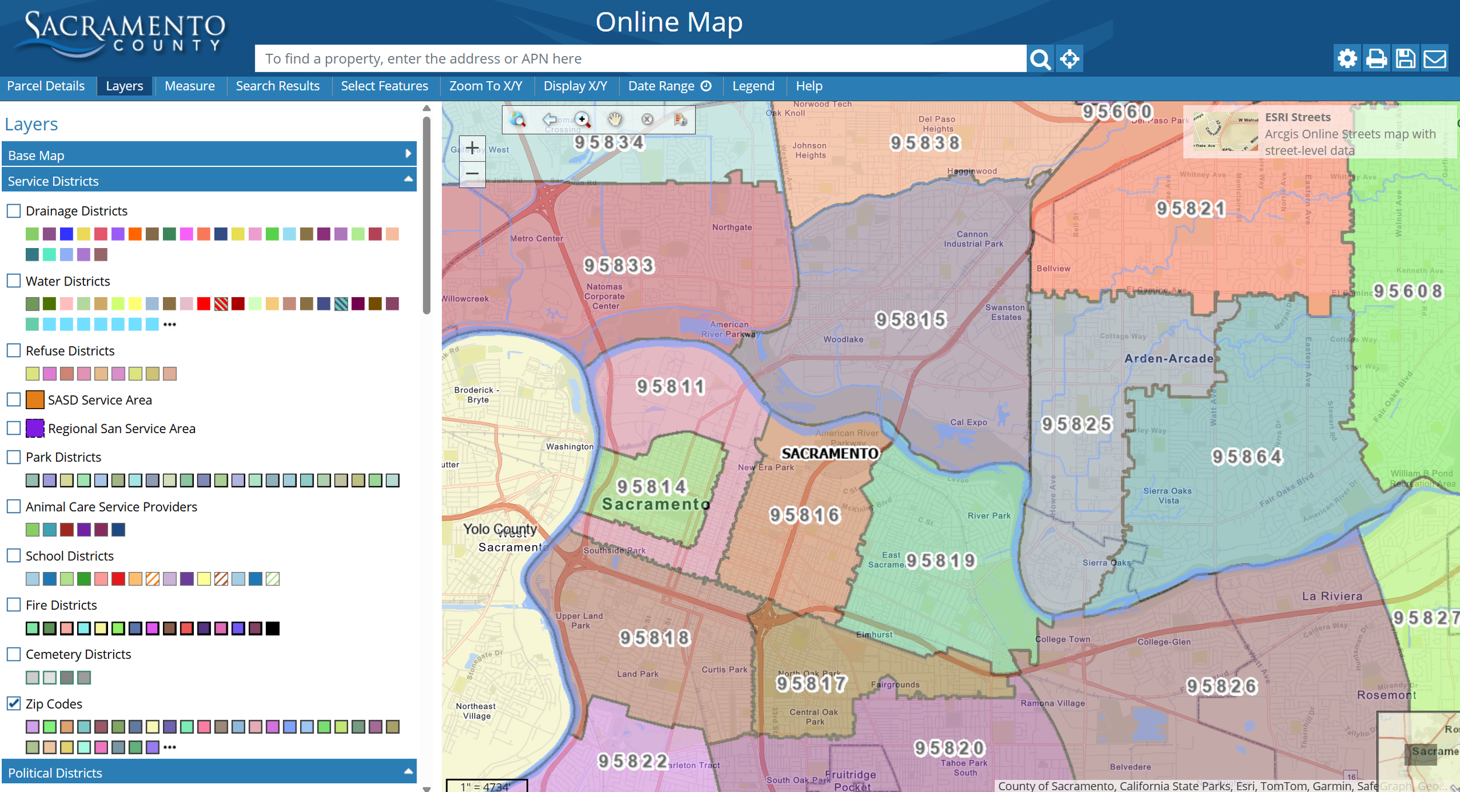
Task: Select the pan hand tool
Action: click(614, 120)
